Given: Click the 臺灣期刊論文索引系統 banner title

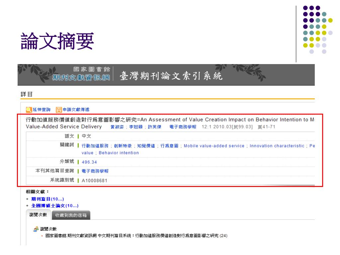Looking at the screenshot, I should (171, 76).
